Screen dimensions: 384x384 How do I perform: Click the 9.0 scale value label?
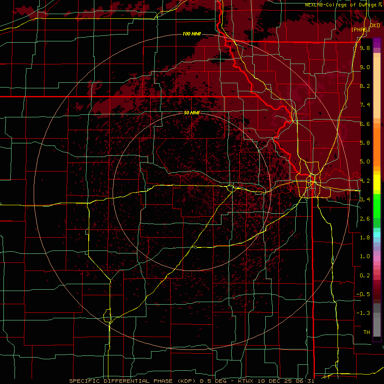pyautogui.click(x=365, y=67)
